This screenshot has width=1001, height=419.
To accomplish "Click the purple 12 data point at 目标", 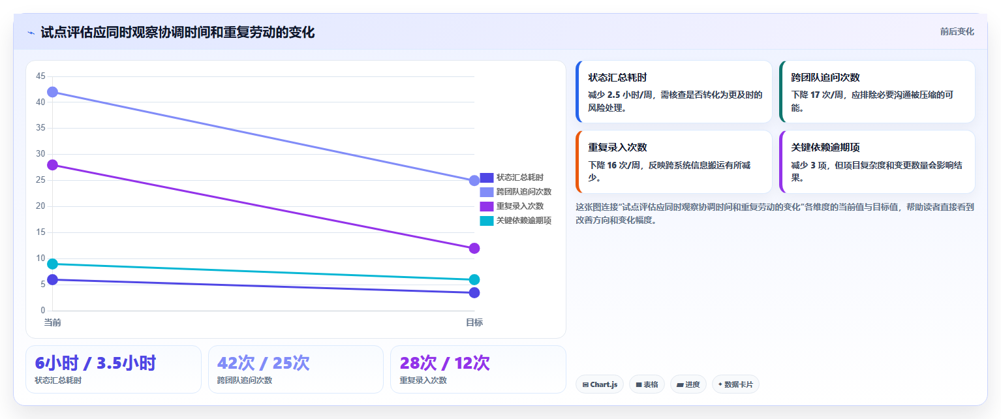I will pyautogui.click(x=474, y=249).
